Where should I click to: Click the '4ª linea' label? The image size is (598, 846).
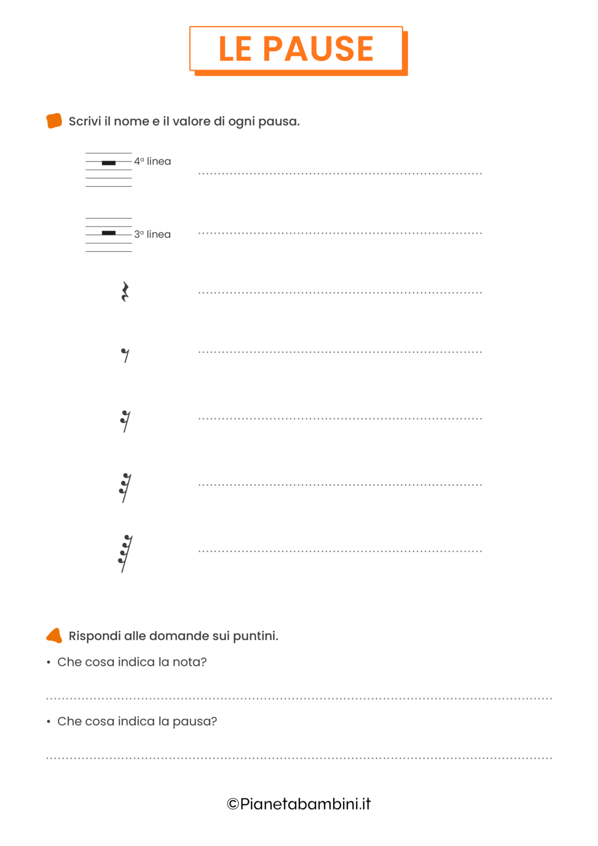click(153, 161)
